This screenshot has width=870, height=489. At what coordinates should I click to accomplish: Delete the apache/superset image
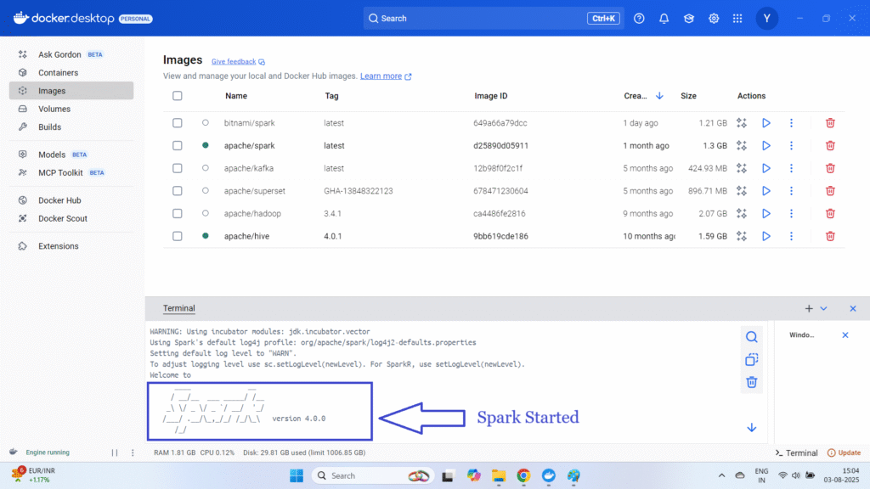[x=830, y=191]
